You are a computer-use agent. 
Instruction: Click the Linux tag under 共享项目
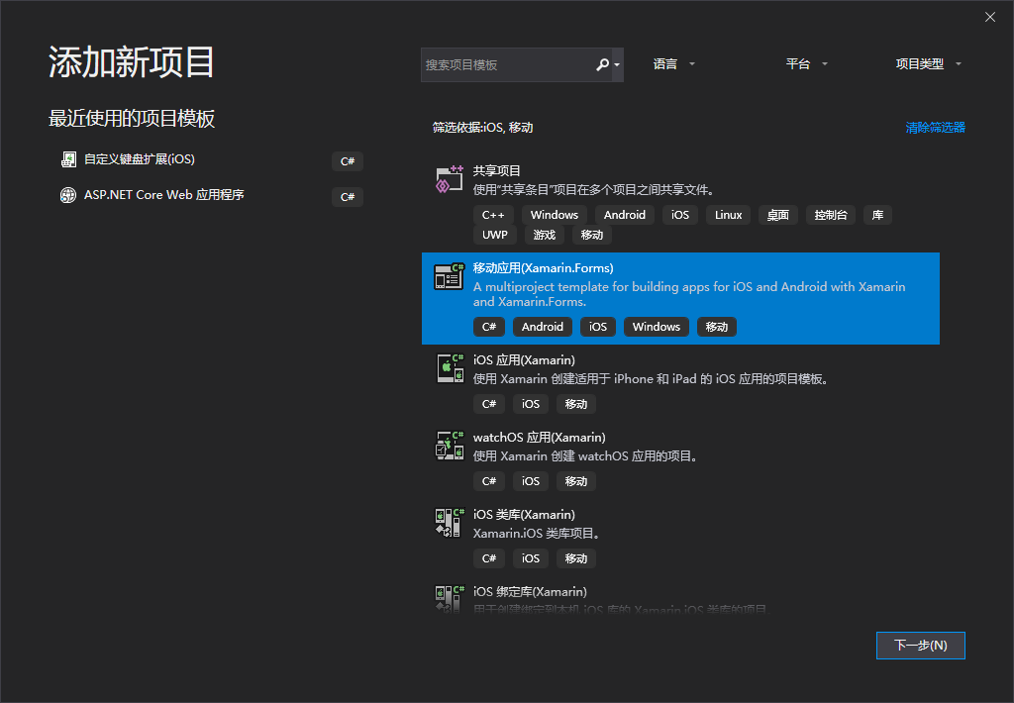728,215
